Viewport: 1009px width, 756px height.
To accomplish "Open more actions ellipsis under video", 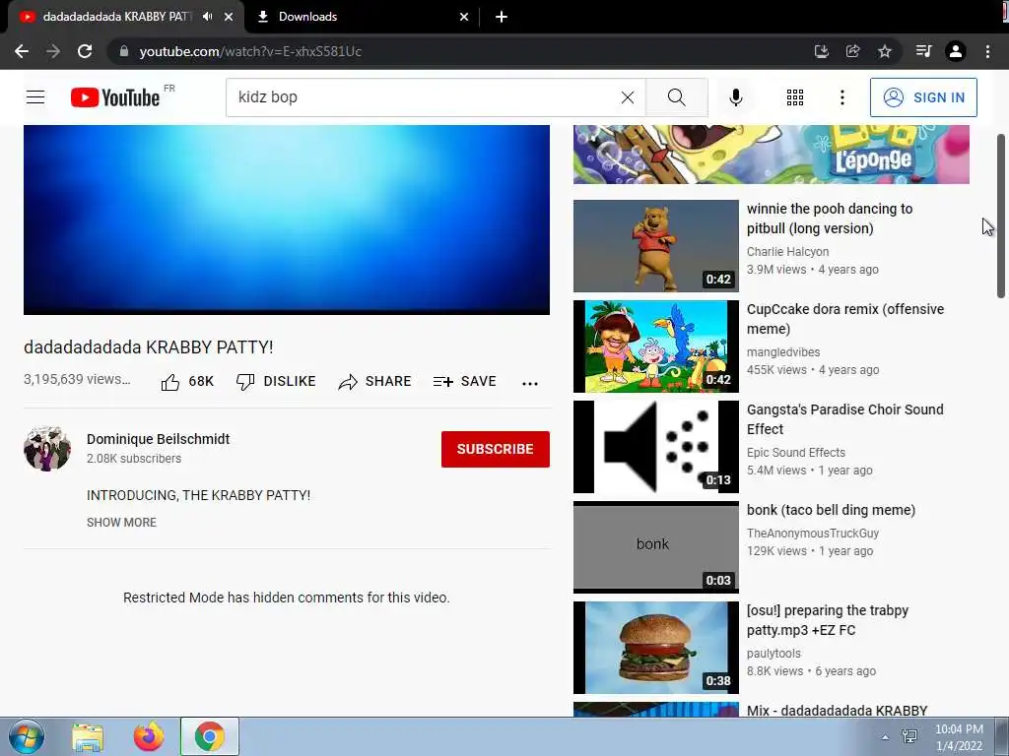I will click(529, 383).
